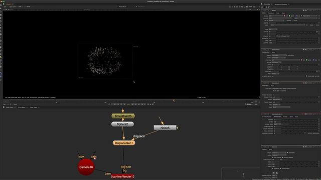Adjust the Noise gamma slider

tap(297, 43)
